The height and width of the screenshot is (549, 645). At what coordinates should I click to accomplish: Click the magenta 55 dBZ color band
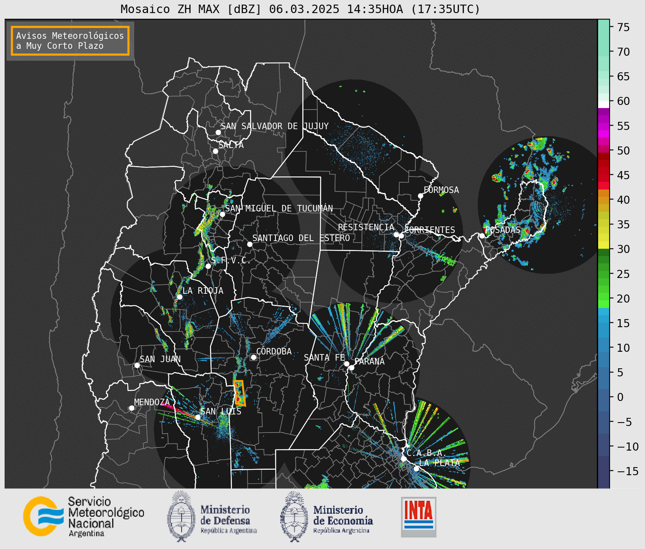(603, 126)
